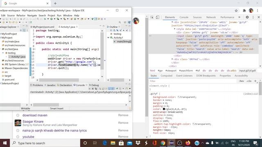Screen dimensions: 262x147
Task: Select main(String[]) method in Outline
Action: (x=123, y=42)
